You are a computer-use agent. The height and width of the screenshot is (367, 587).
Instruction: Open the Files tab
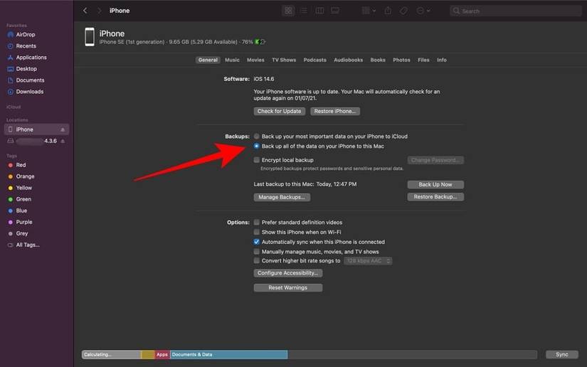423,60
